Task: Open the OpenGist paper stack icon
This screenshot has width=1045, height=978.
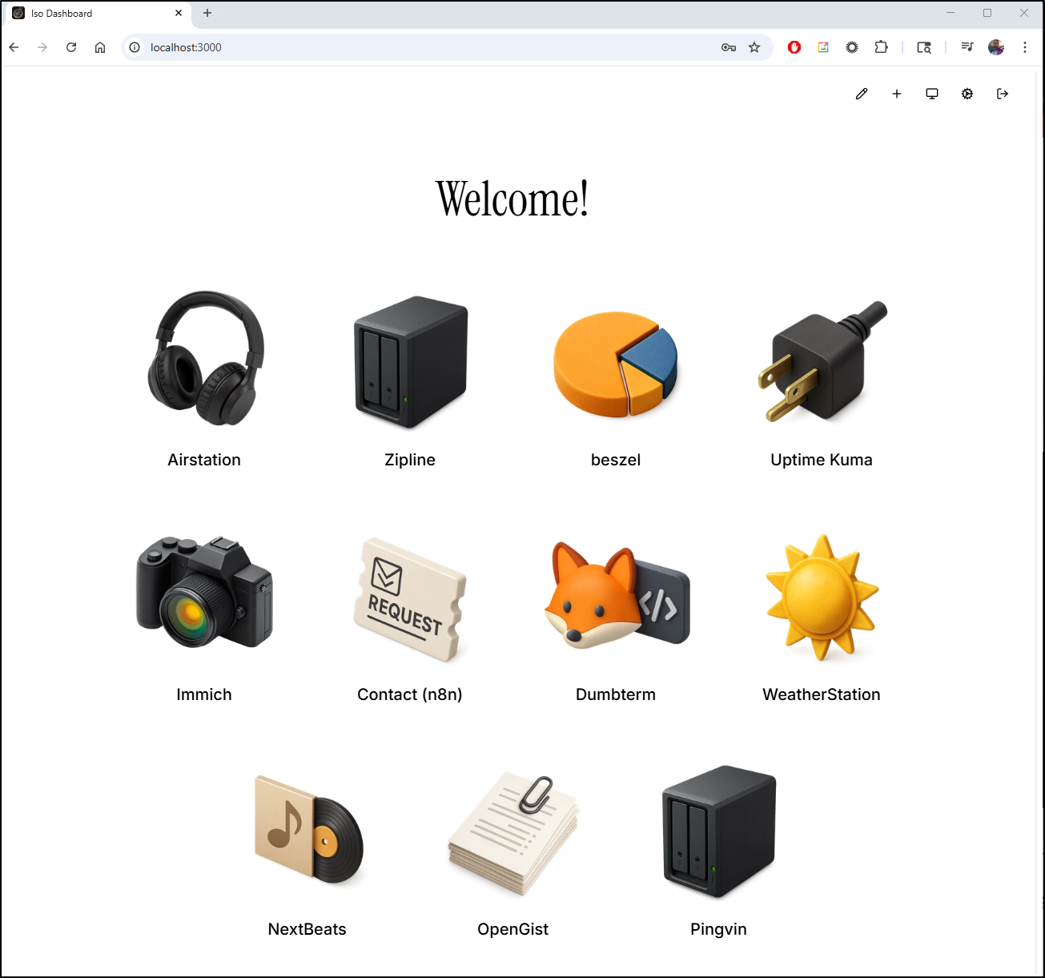Action: [513, 833]
